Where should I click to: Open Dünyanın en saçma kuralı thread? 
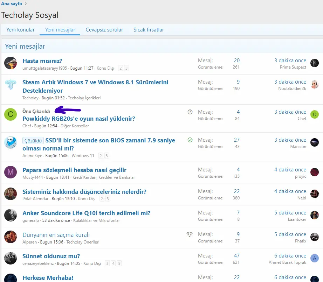pyautogui.click(x=56, y=235)
